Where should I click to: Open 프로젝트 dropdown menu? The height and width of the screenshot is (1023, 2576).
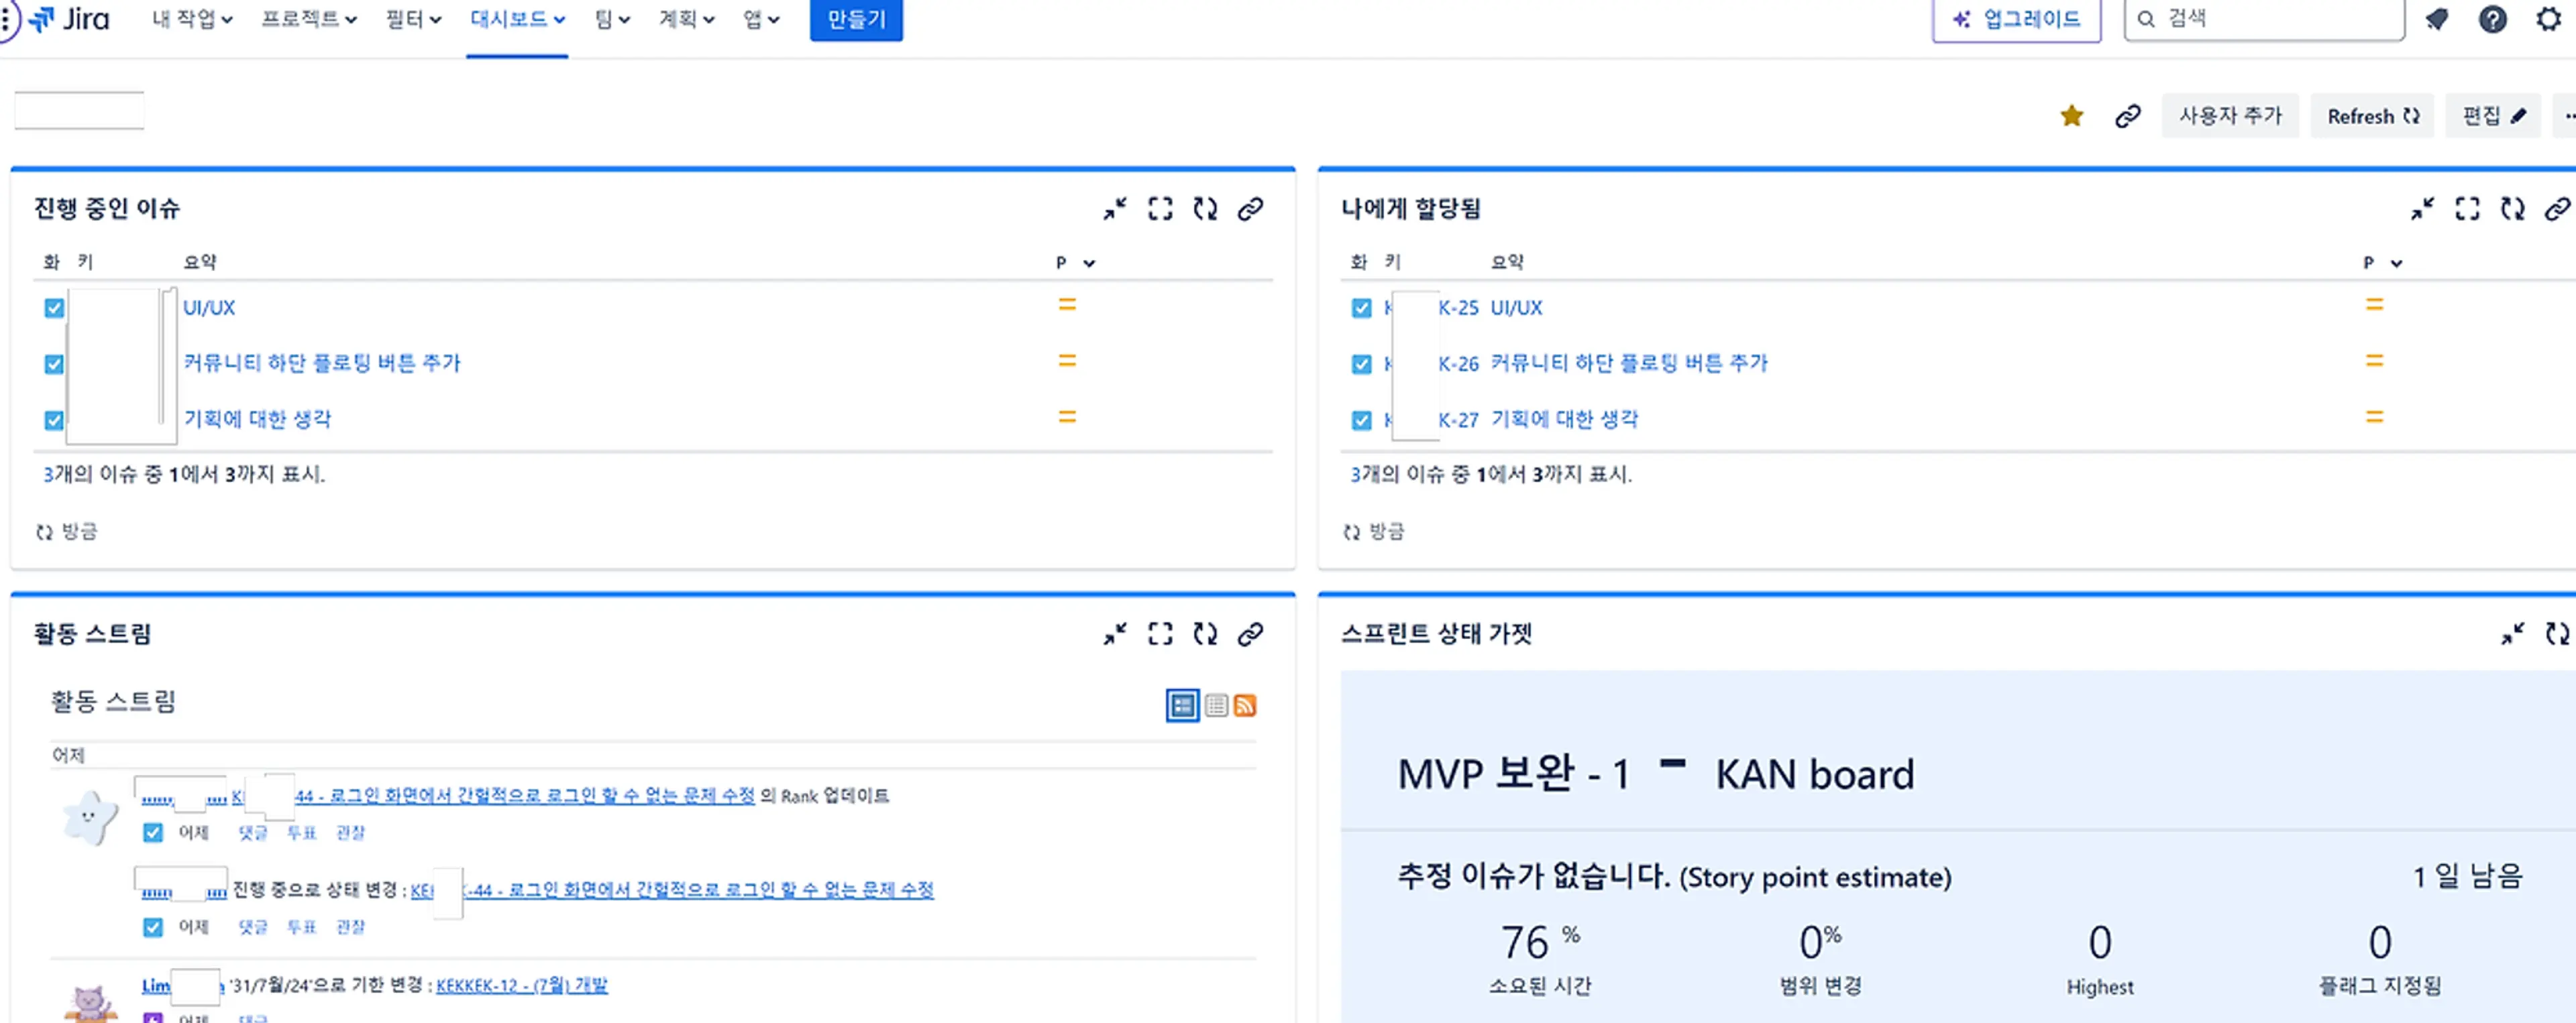tap(309, 19)
